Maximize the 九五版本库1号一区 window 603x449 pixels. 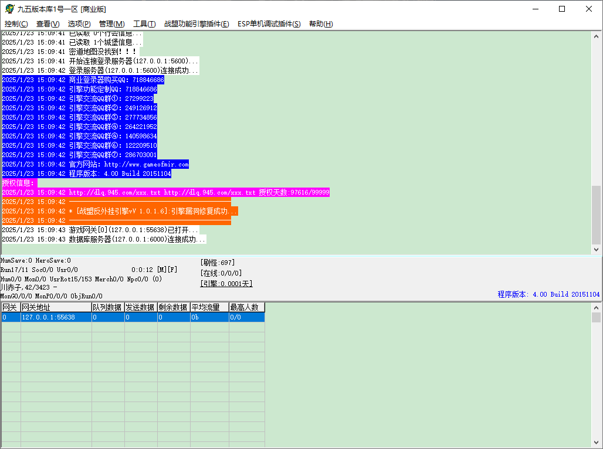click(562, 9)
